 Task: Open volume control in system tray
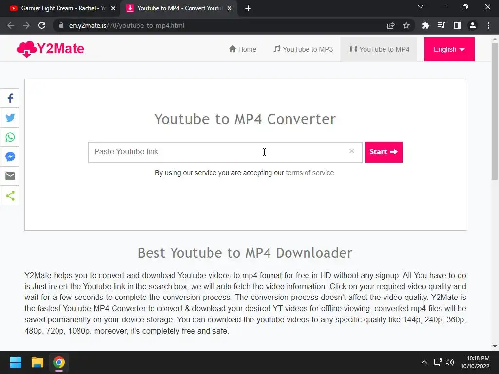pos(450,362)
